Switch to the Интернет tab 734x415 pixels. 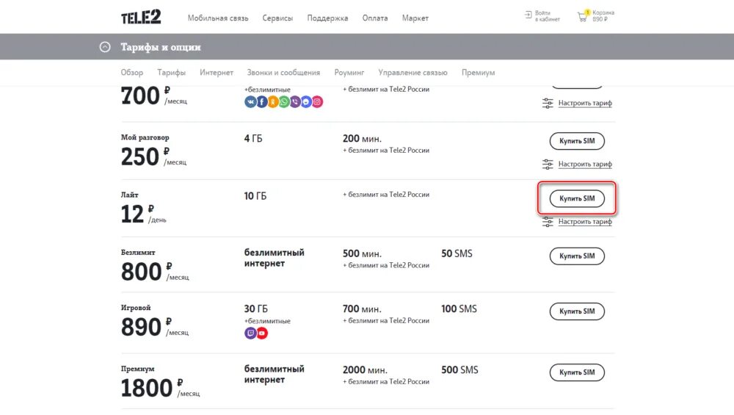click(216, 73)
